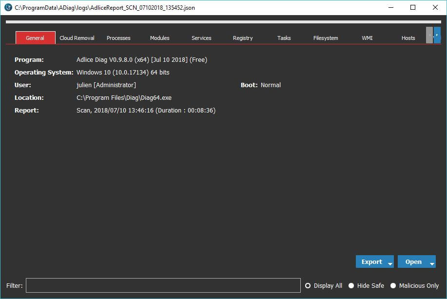Viewport: 447px width, 299px height.
Task: Enable the Hide Safe filter option
Action: coord(351,286)
